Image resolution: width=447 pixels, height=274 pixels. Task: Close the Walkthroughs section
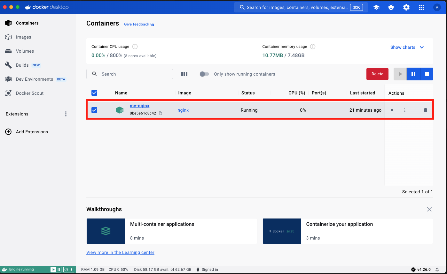pyautogui.click(x=429, y=209)
